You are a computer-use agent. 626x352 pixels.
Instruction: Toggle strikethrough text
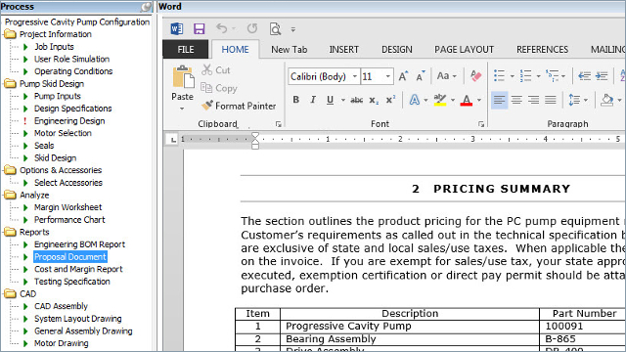coord(356,100)
